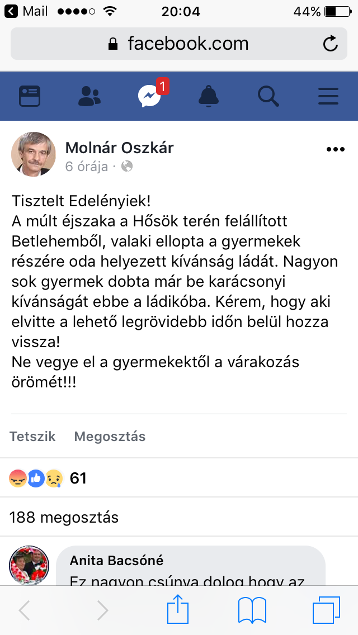Tap Anita Bacsóné's commenter avatar
Image resolution: width=358 pixels, height=635 pixels.
[29, 565]
